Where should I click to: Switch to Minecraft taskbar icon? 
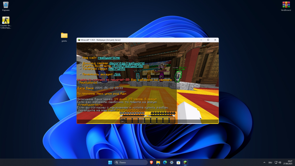click(185, 162)
